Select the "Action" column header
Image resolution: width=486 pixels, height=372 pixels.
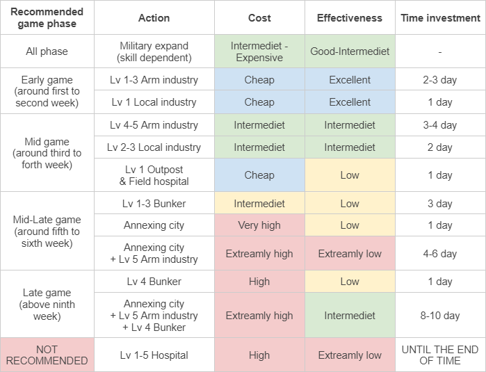(x=154, y=18)
